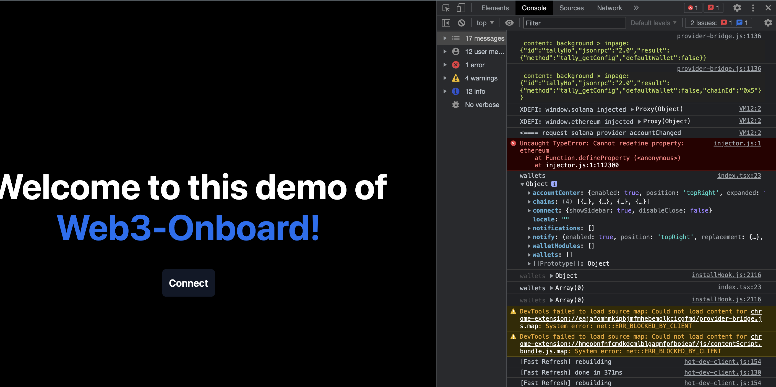Activate the inspect element picker icon
This screenshot has height=387, width=776.
point(446,8)
